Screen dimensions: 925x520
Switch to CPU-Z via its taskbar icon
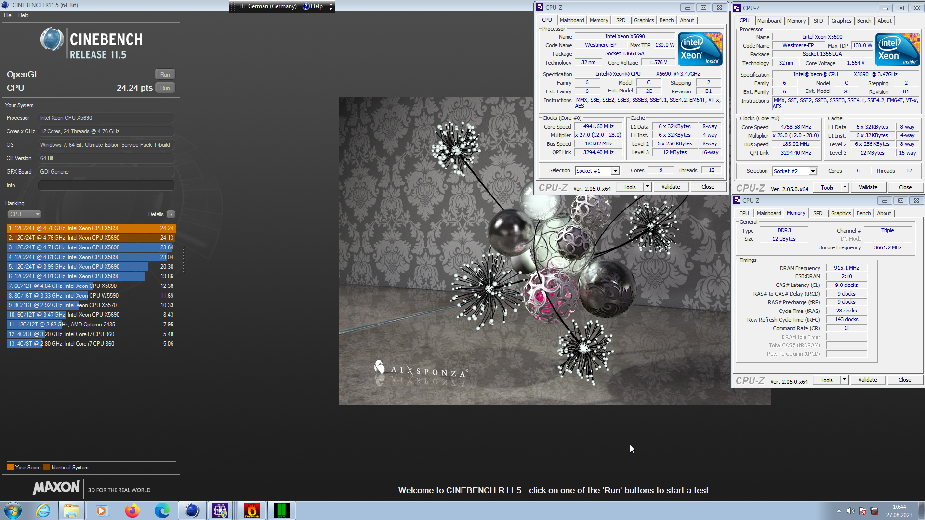221,510
